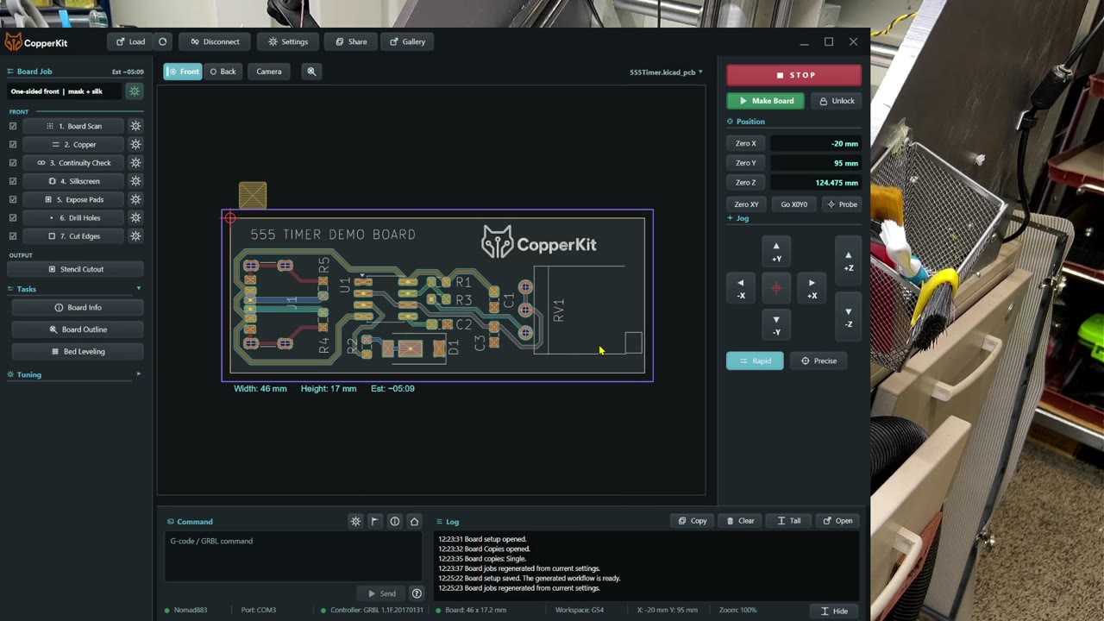Click the refresh icon next to Load
The image size is (1104, 621).
pyautogui.click(x=162, y=41)
